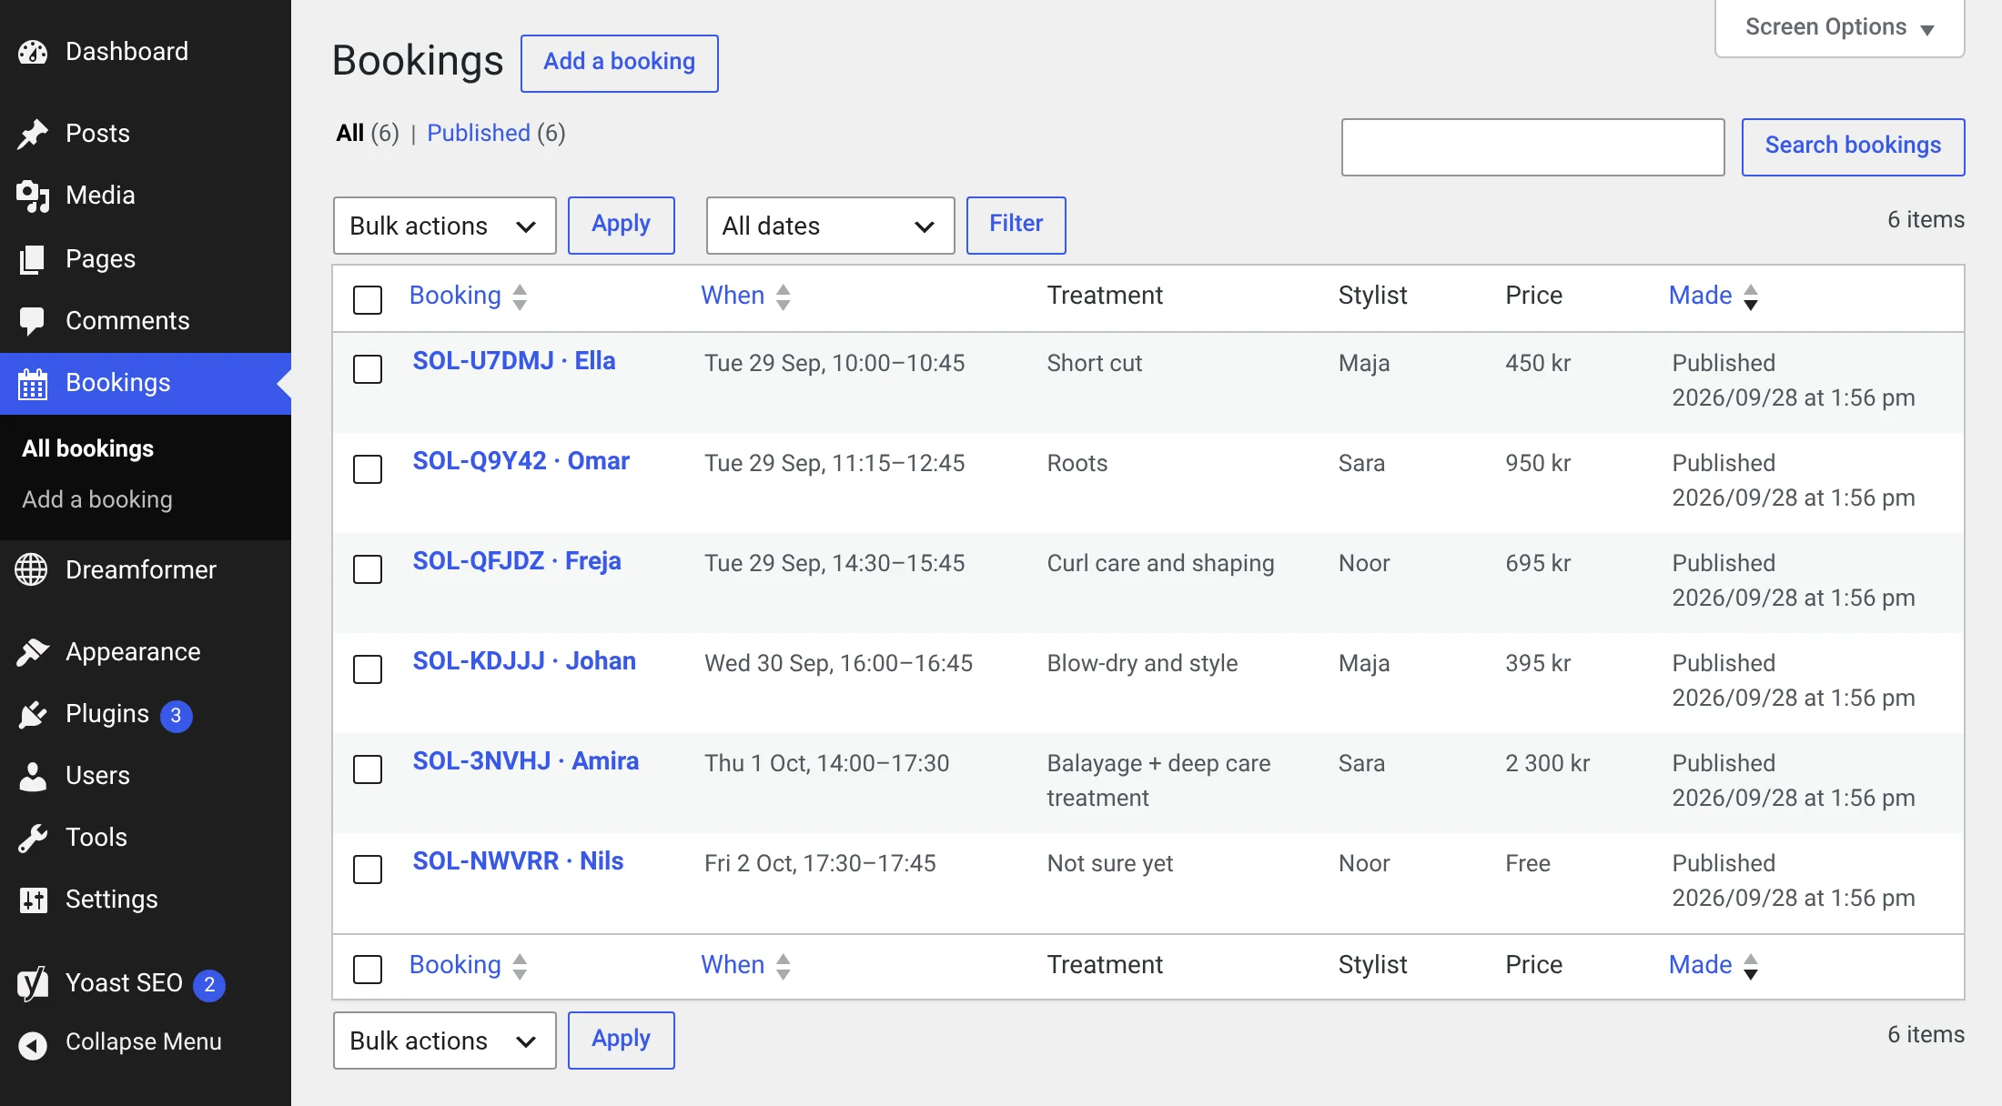Click the top Apply button
The image size is (2002, 1106).
621,225
